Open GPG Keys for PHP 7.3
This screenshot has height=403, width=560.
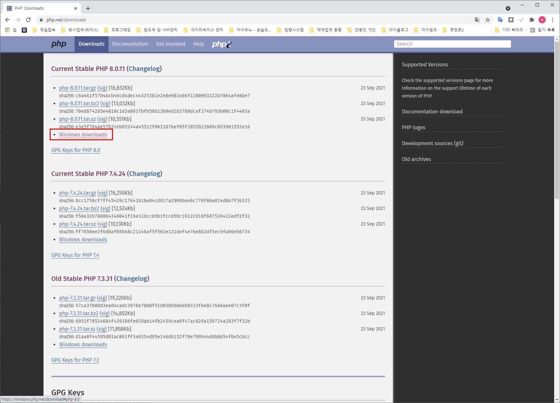click(75, 360)
